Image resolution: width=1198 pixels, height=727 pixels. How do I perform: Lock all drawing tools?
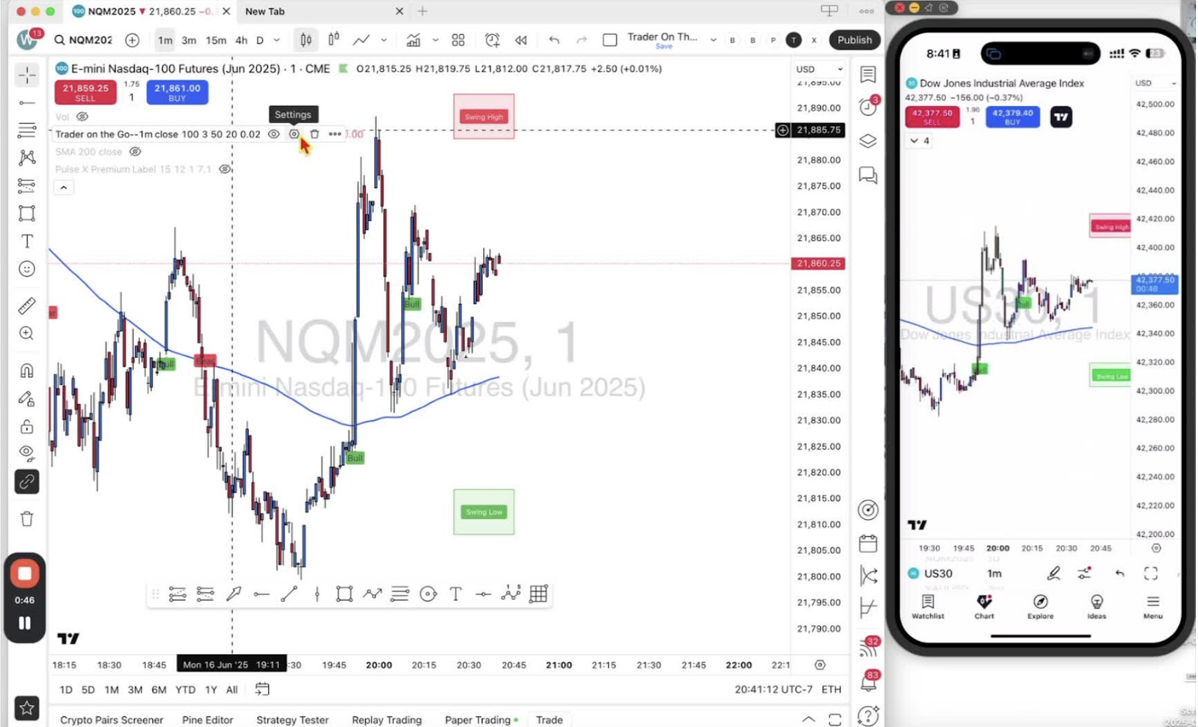pyautogui.click(x=27, y=426)
